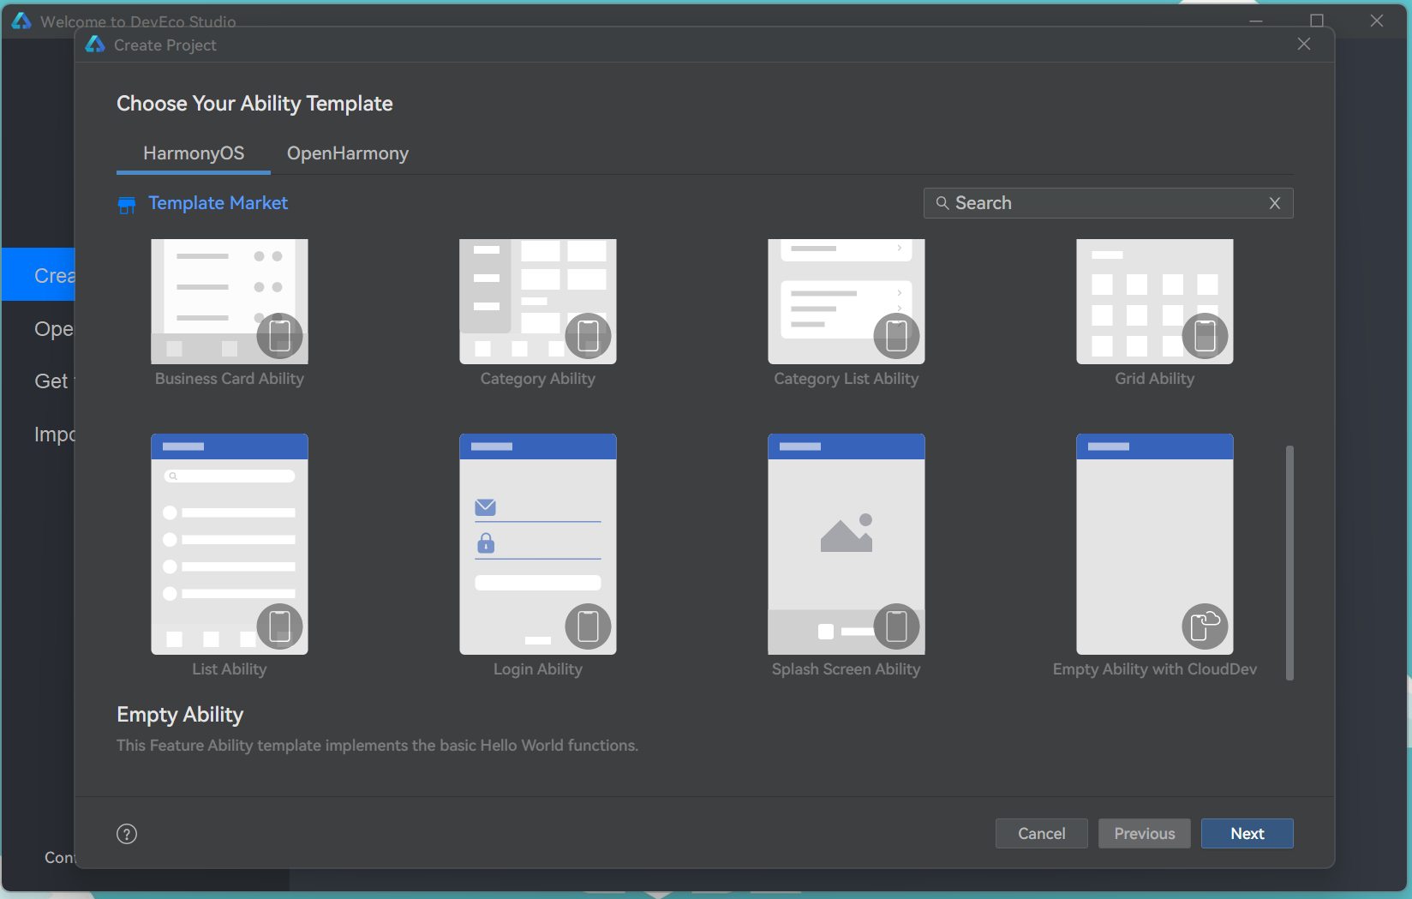Click the Category List Ability label
Screen dimensions: 1412x899
pos(847,379)
